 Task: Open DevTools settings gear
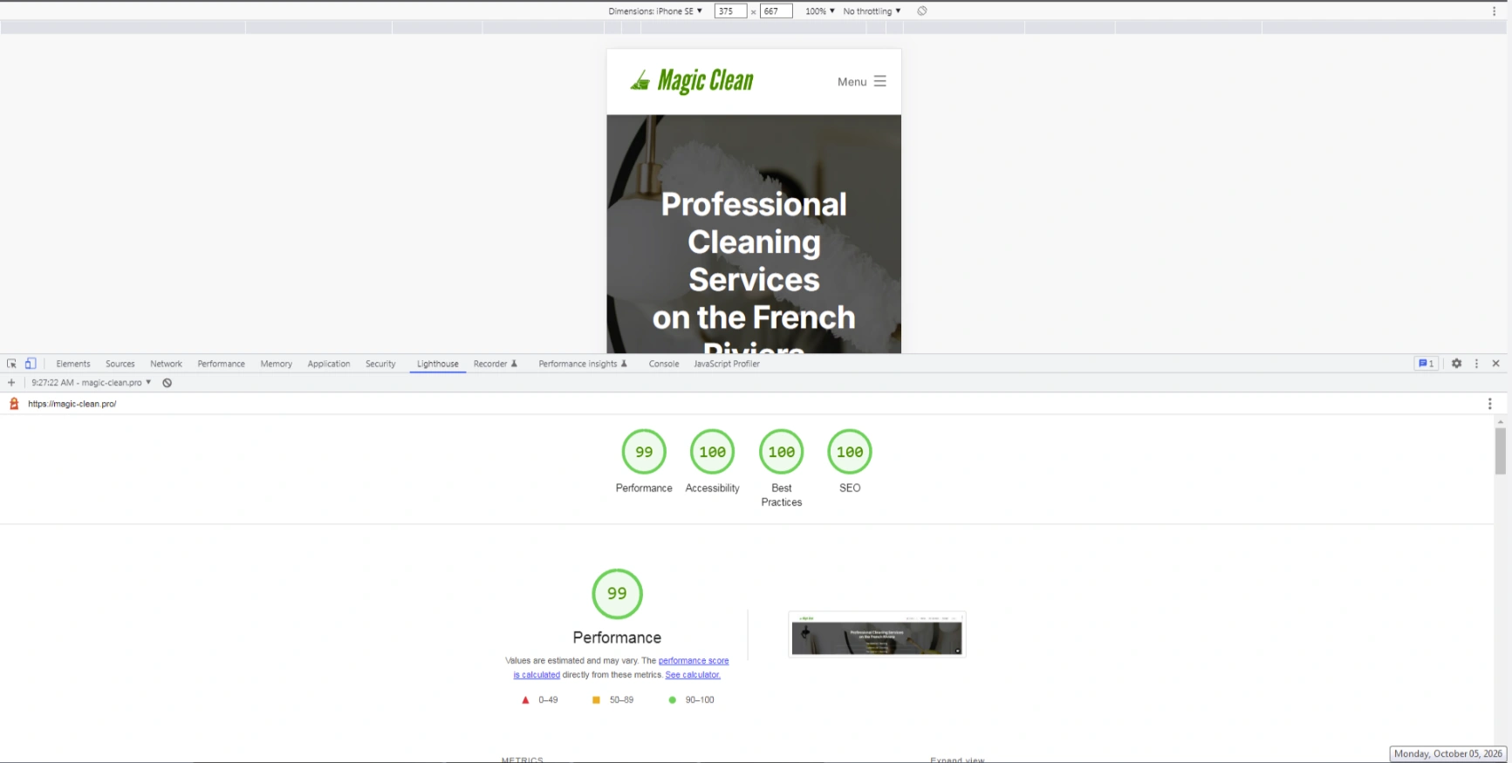pyautogui.click(x=1456, y=364)
